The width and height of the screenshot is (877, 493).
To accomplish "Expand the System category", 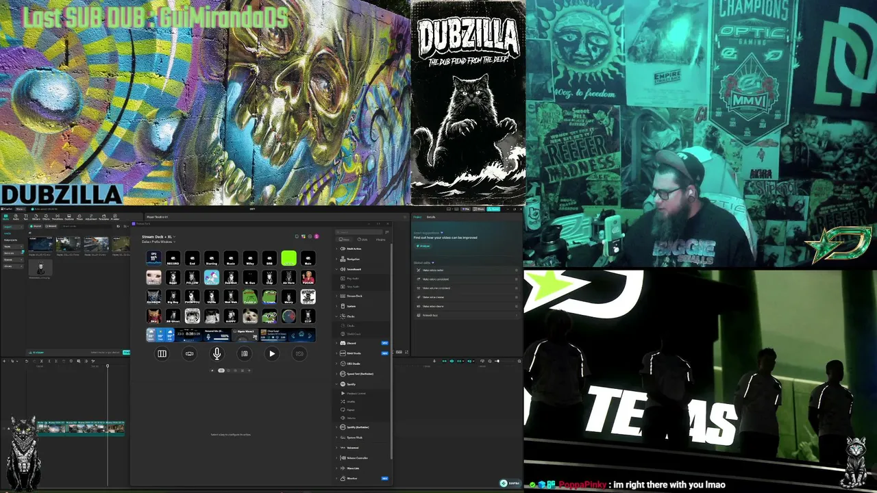I will (363, 306).
